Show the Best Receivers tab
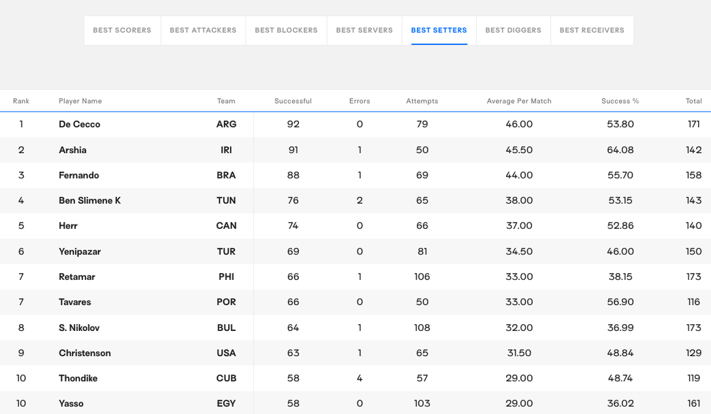 [x=592, y=31]
